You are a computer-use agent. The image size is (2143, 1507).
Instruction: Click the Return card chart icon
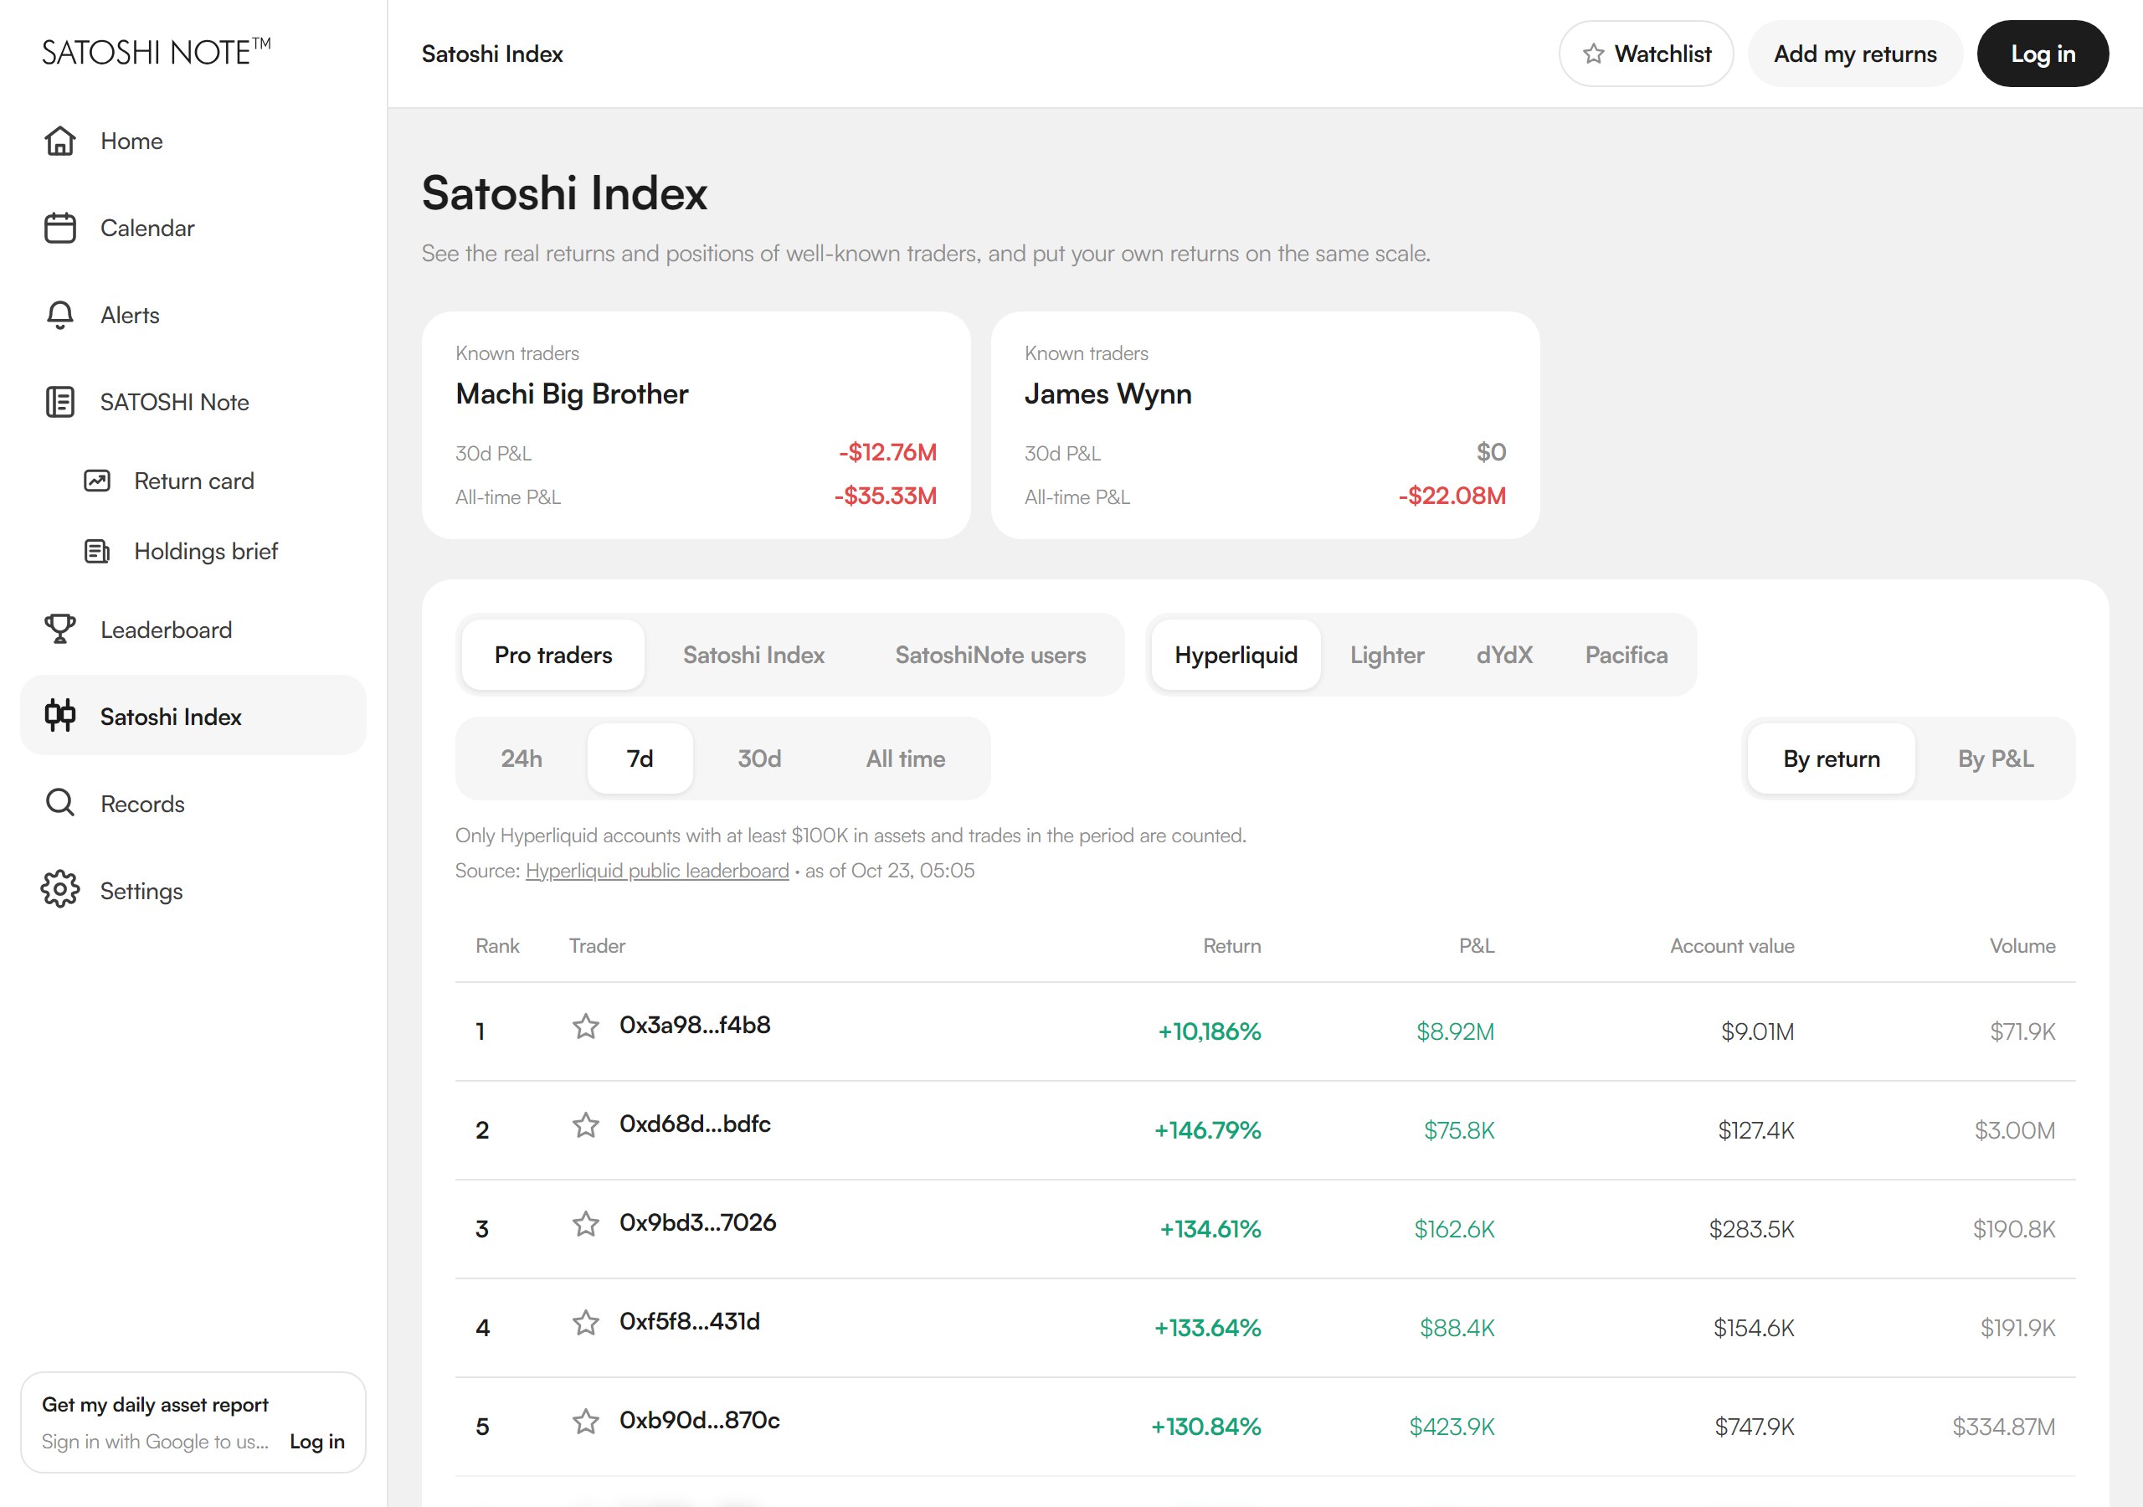(97, 481)
